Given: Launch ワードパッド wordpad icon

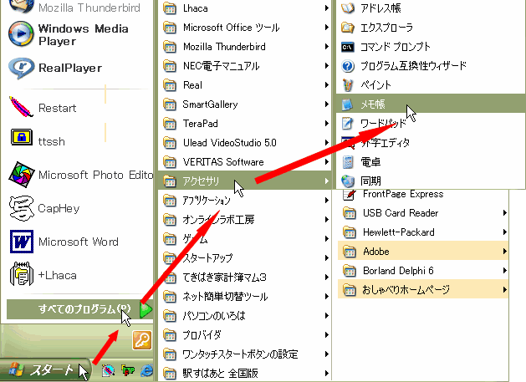Looking at the screenshot, I should pyautogui.click(x=347, y=124).
